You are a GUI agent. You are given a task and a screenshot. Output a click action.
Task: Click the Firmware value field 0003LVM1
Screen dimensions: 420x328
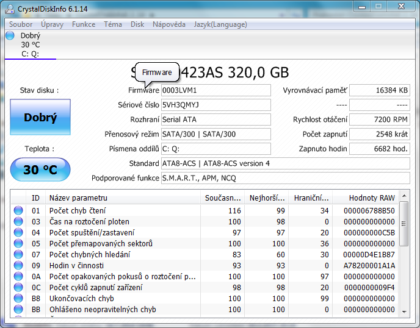pyautogui.click(x=215, y=90)
